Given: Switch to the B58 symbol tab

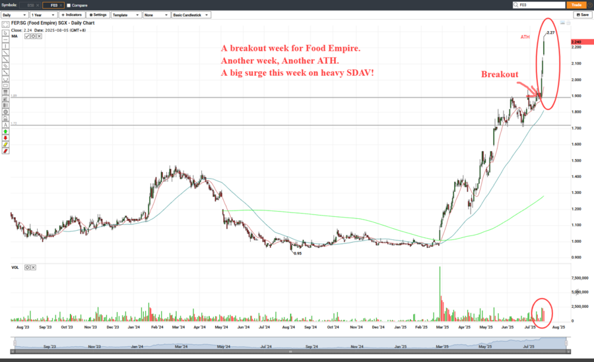Looking at the screenshot, I should [29, 5].
